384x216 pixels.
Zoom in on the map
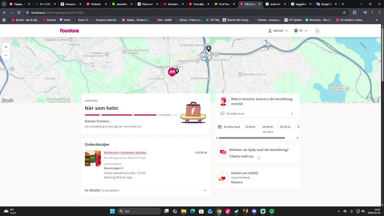coord(6,47)
